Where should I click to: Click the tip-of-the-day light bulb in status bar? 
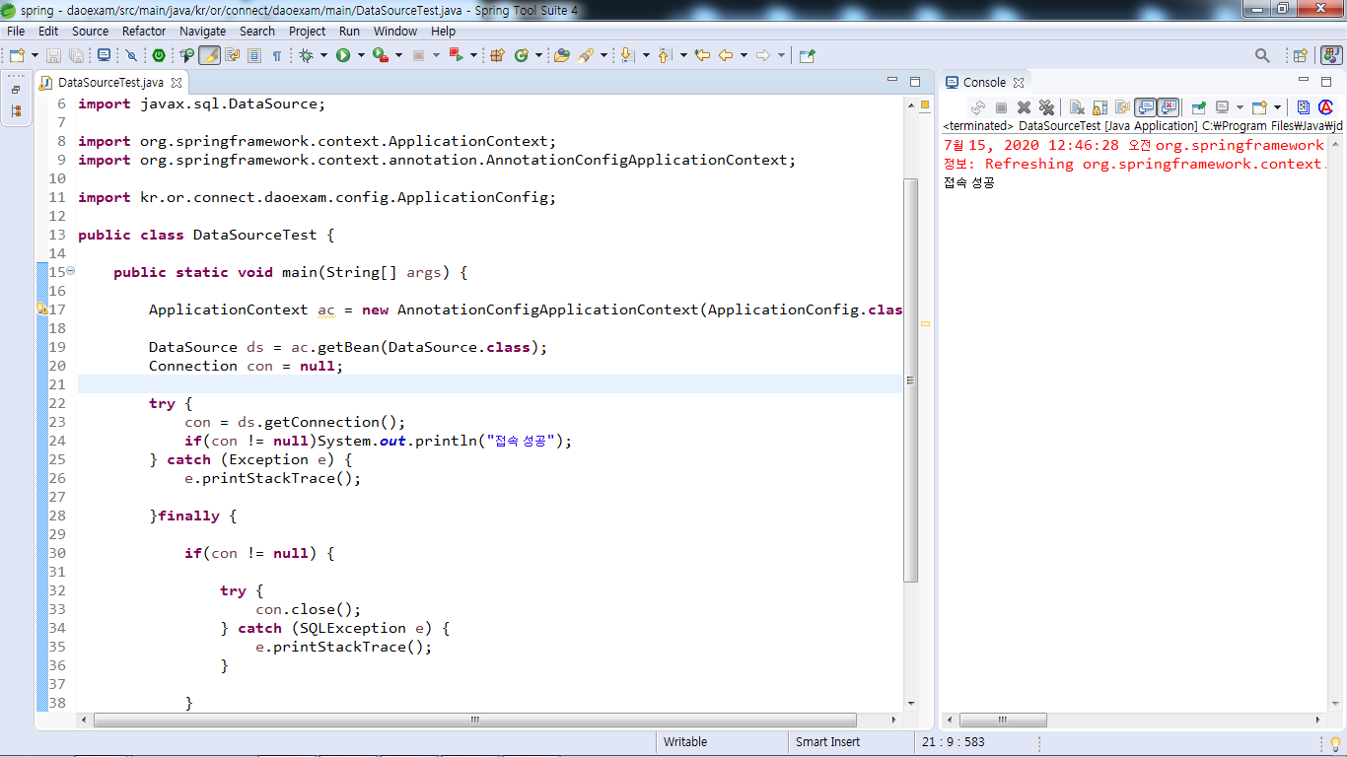(x=1335, y=743)
